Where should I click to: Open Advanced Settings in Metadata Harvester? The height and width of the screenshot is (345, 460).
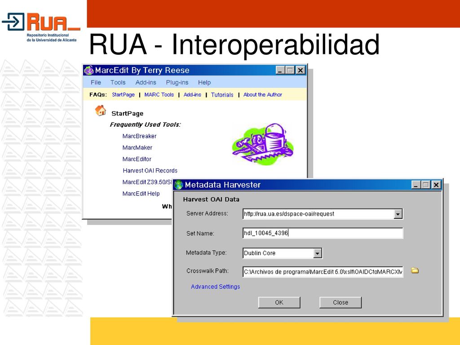tap(215, 287)
